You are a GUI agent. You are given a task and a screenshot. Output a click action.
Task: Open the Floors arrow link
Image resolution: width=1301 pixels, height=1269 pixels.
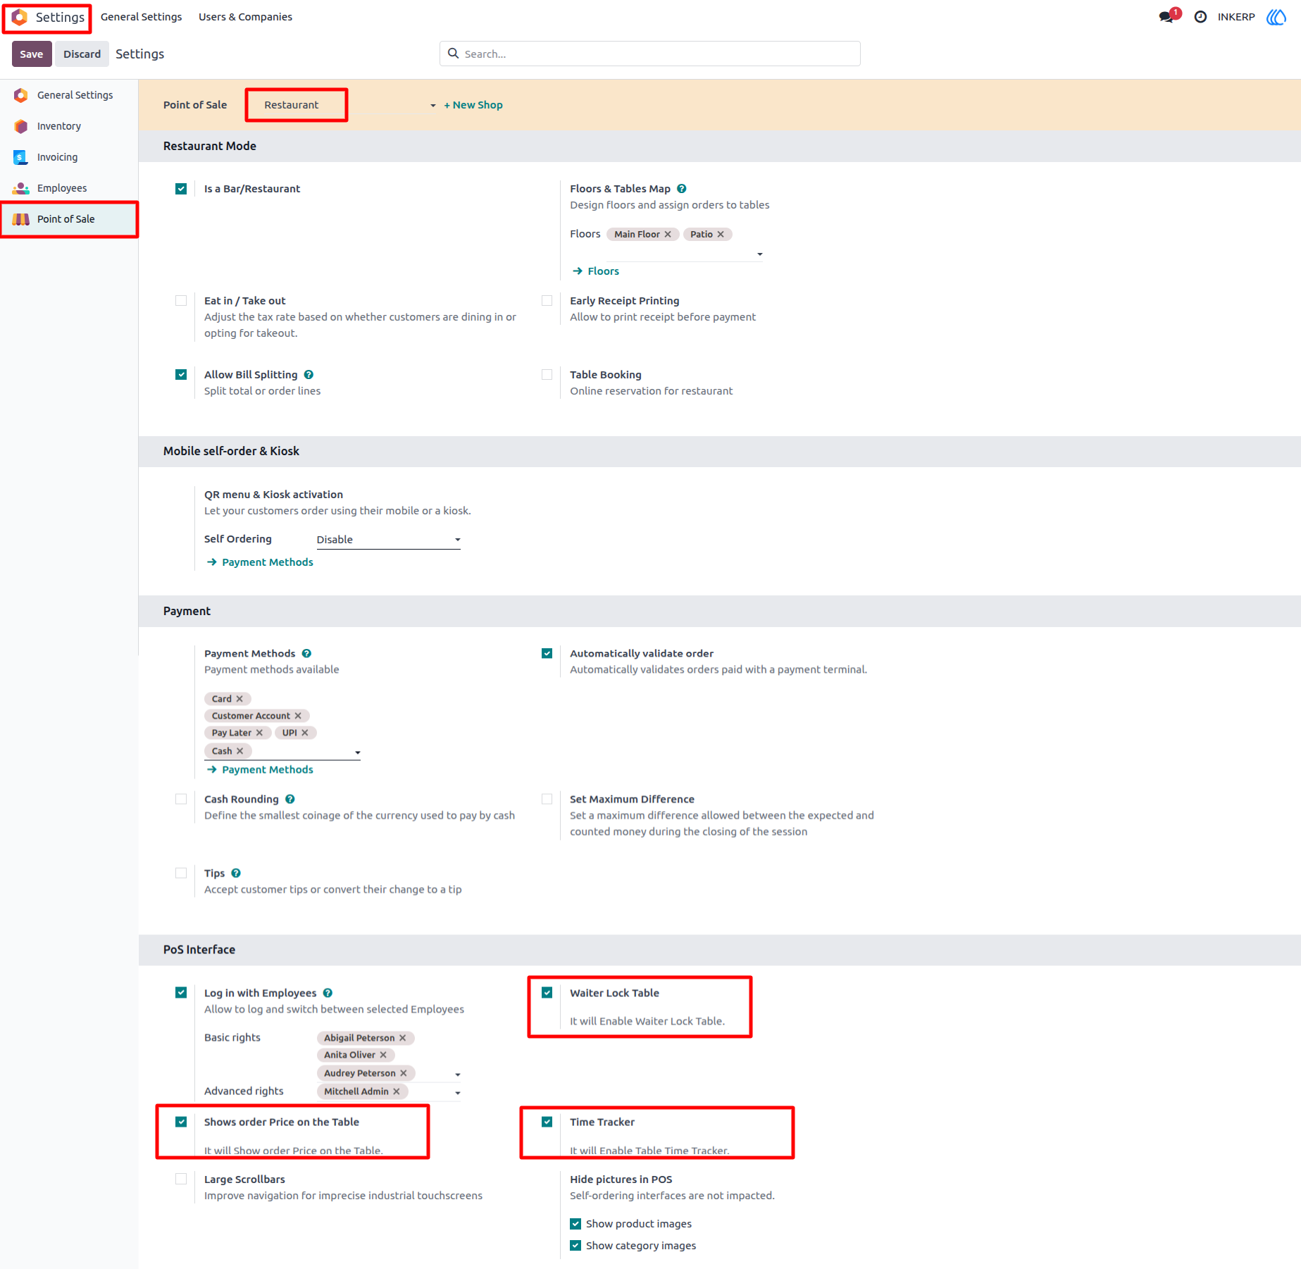click(x=596, y=271)
